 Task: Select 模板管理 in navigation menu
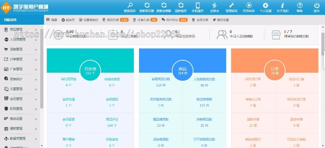(x=16, y=129)
